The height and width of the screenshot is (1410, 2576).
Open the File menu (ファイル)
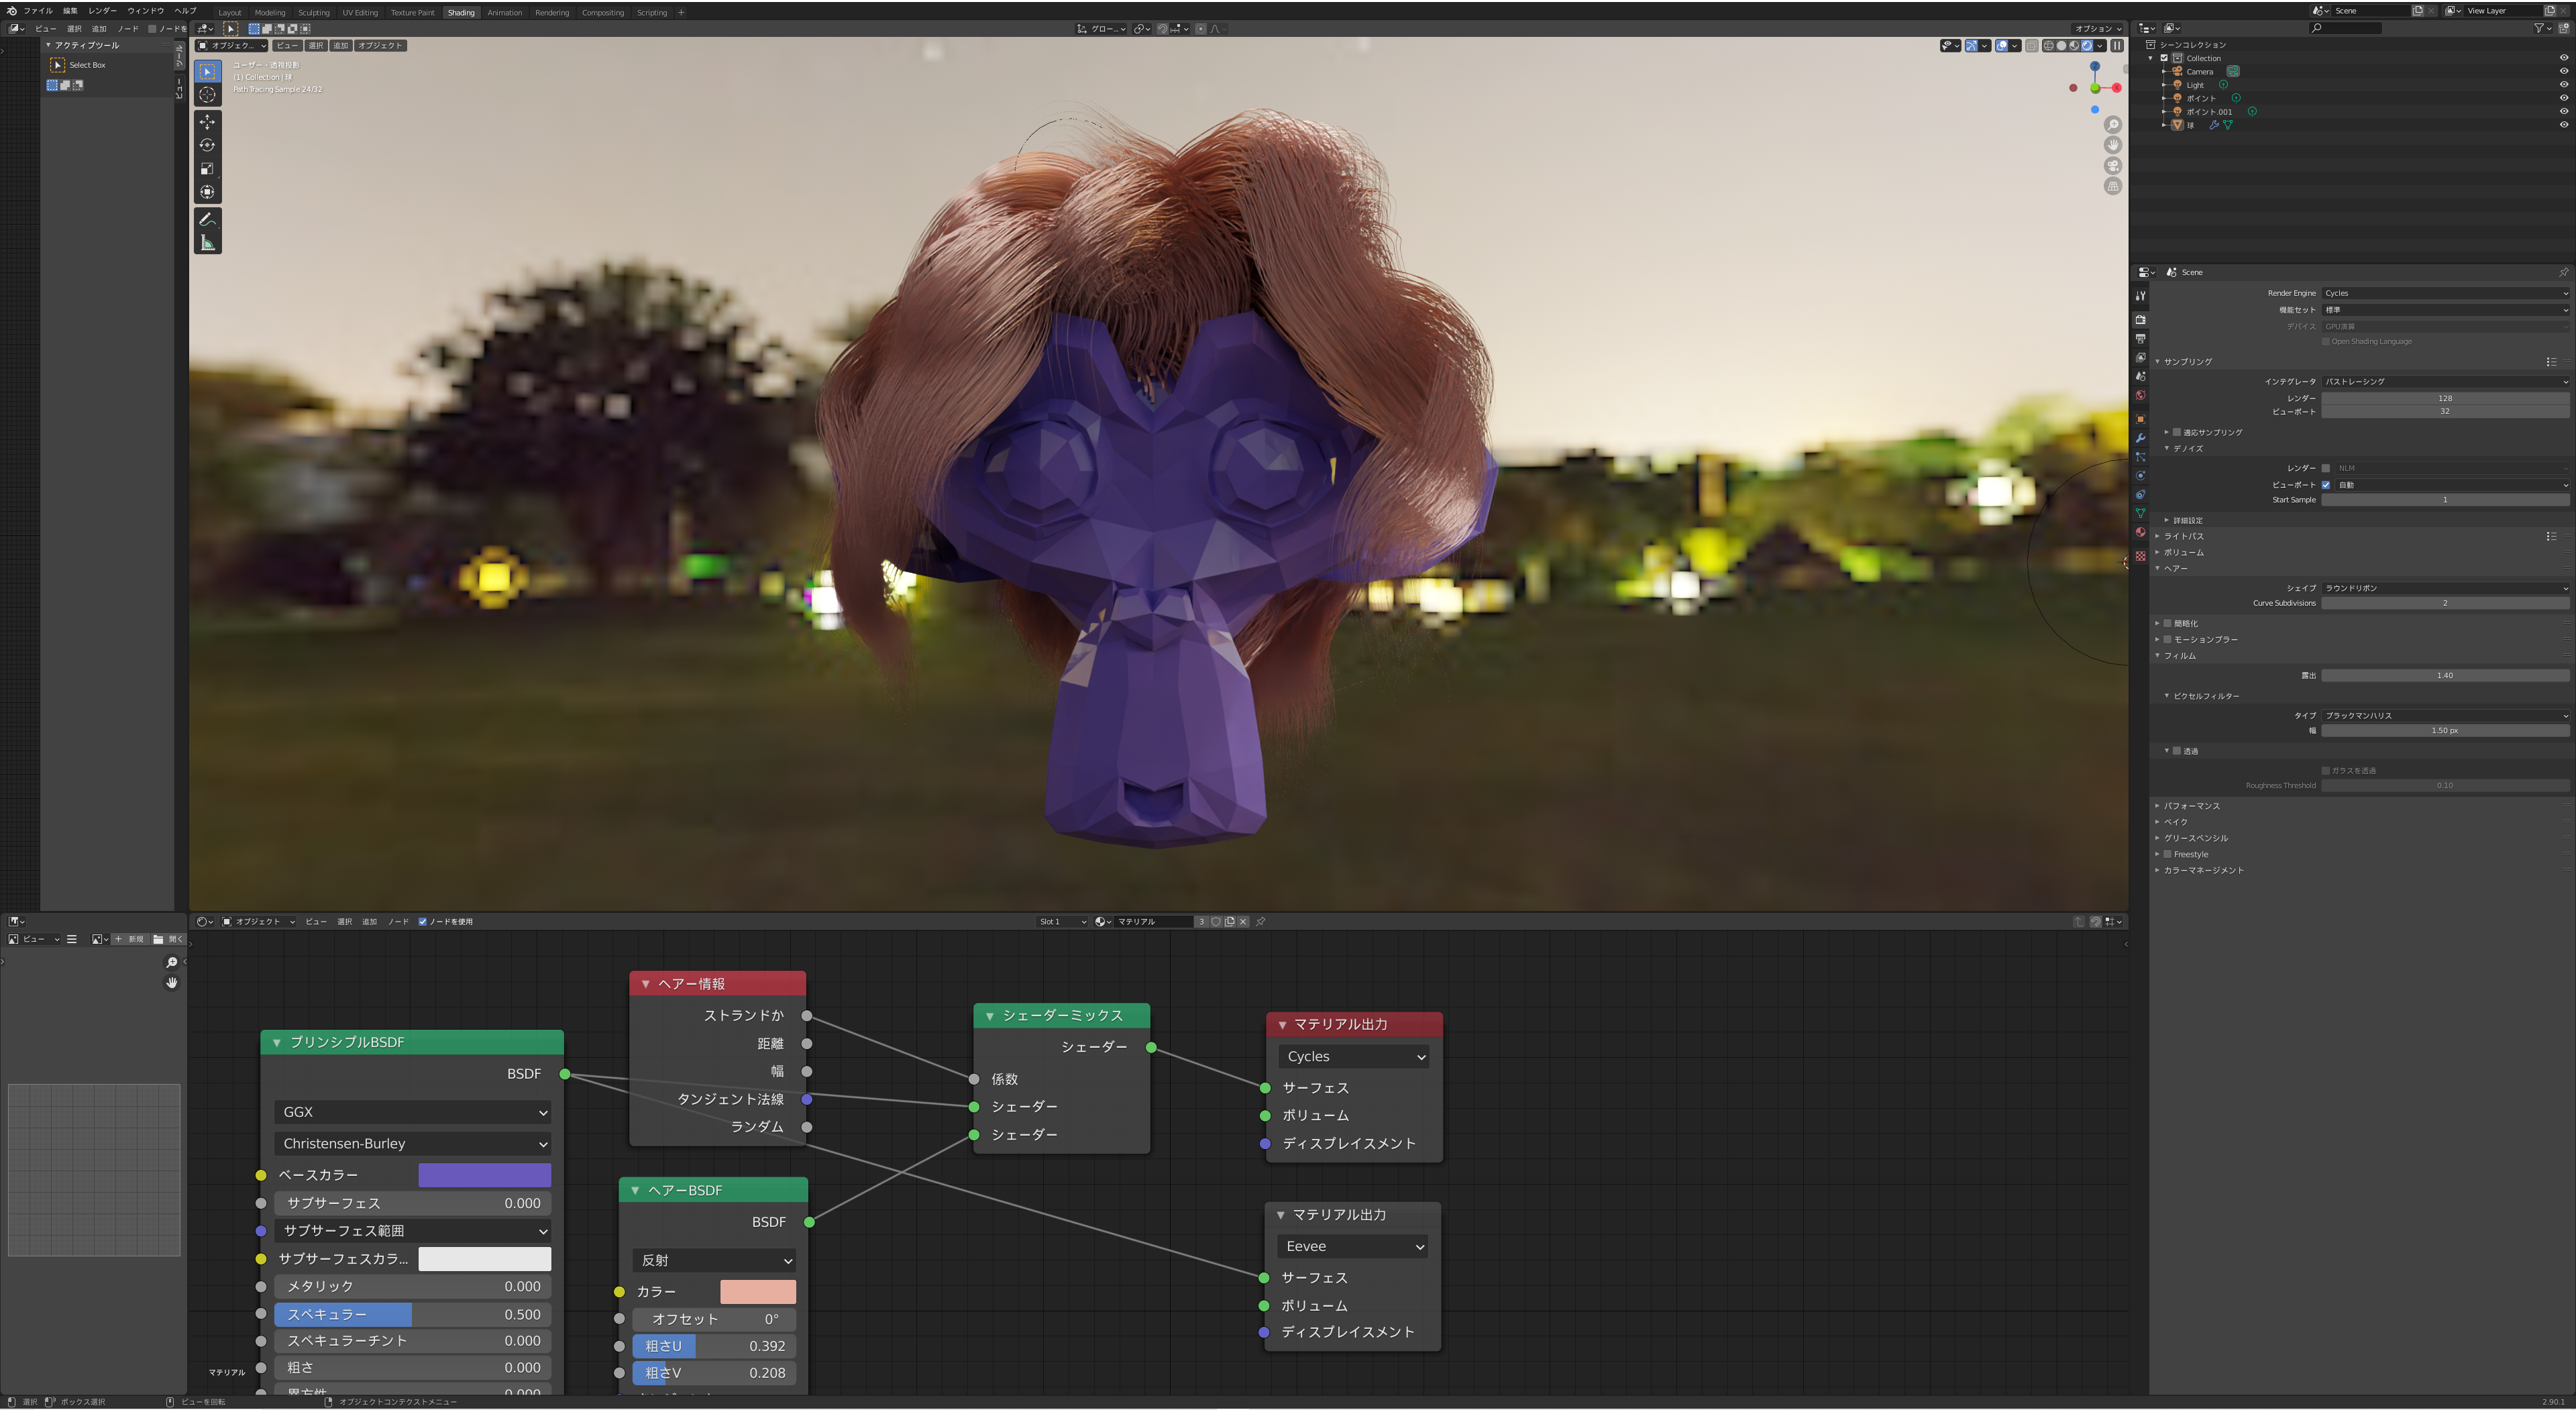[x=37, y=11]
